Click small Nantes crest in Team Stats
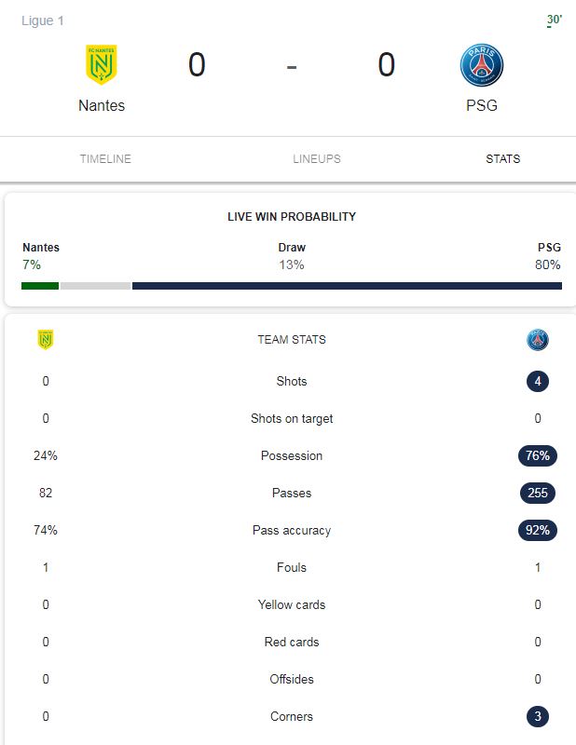 pyautogui.click(x=45, y=340)
